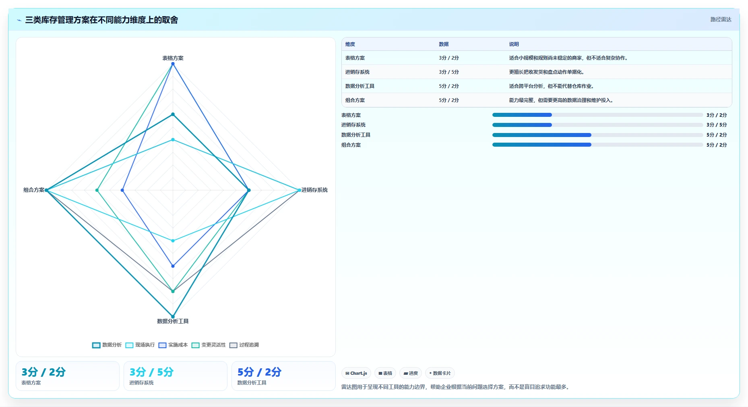Toggle the 实施成本 legend series

(173, 345)
